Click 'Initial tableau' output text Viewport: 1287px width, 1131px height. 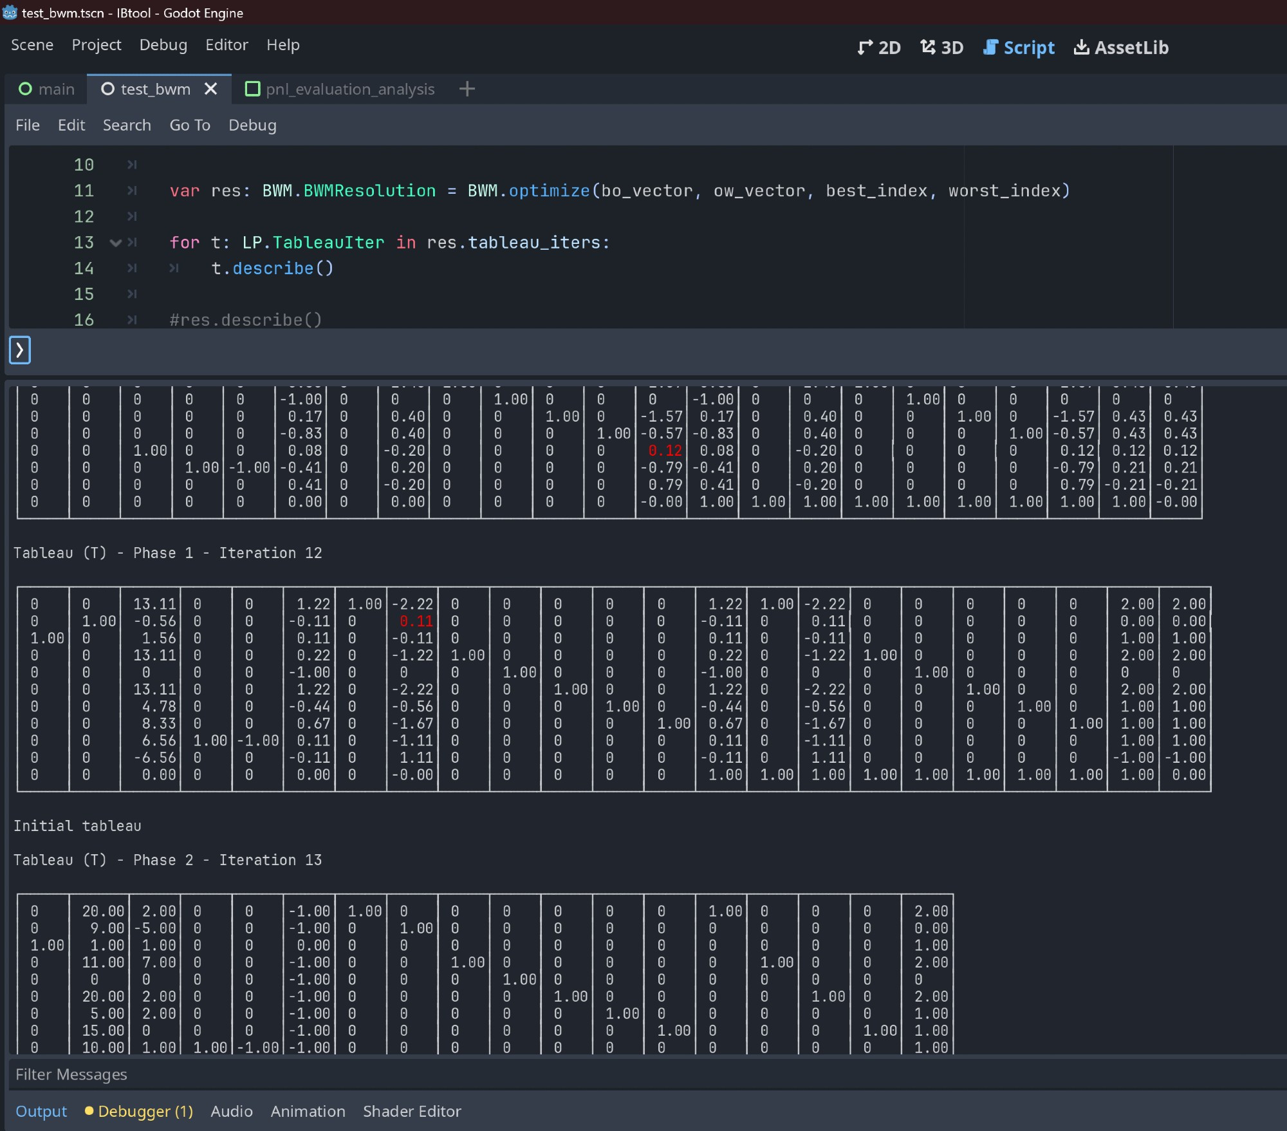point(77,826)
